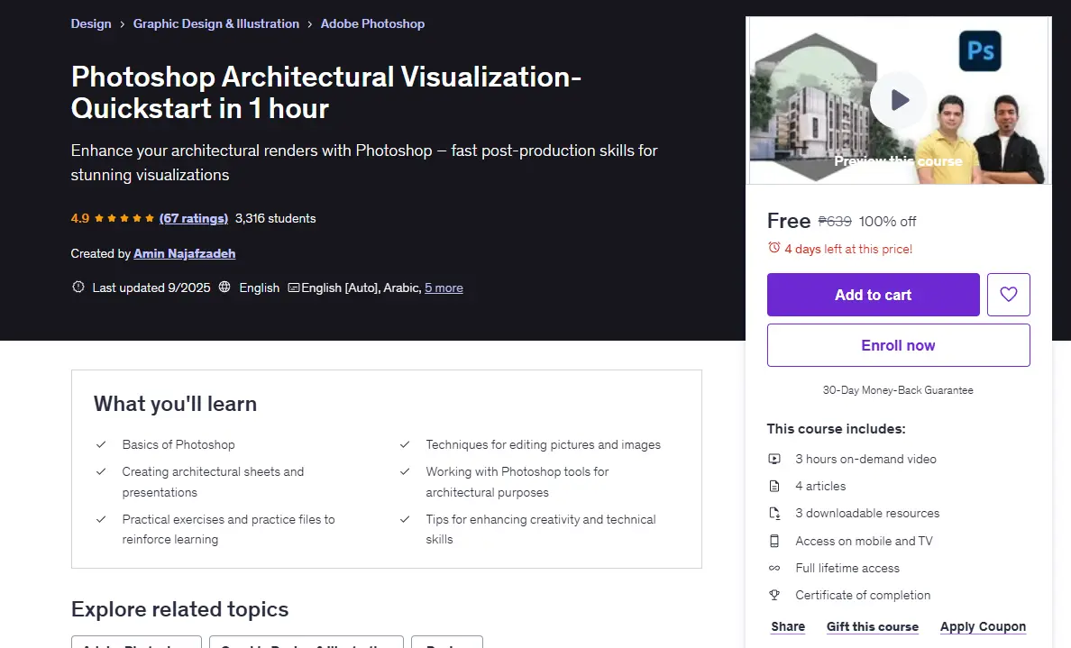Click the Preview this course caption

pyautogui.click(x=898, y=161)
